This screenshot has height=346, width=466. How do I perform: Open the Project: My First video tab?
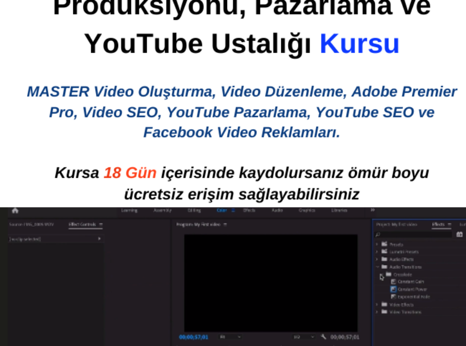point(397,224)
